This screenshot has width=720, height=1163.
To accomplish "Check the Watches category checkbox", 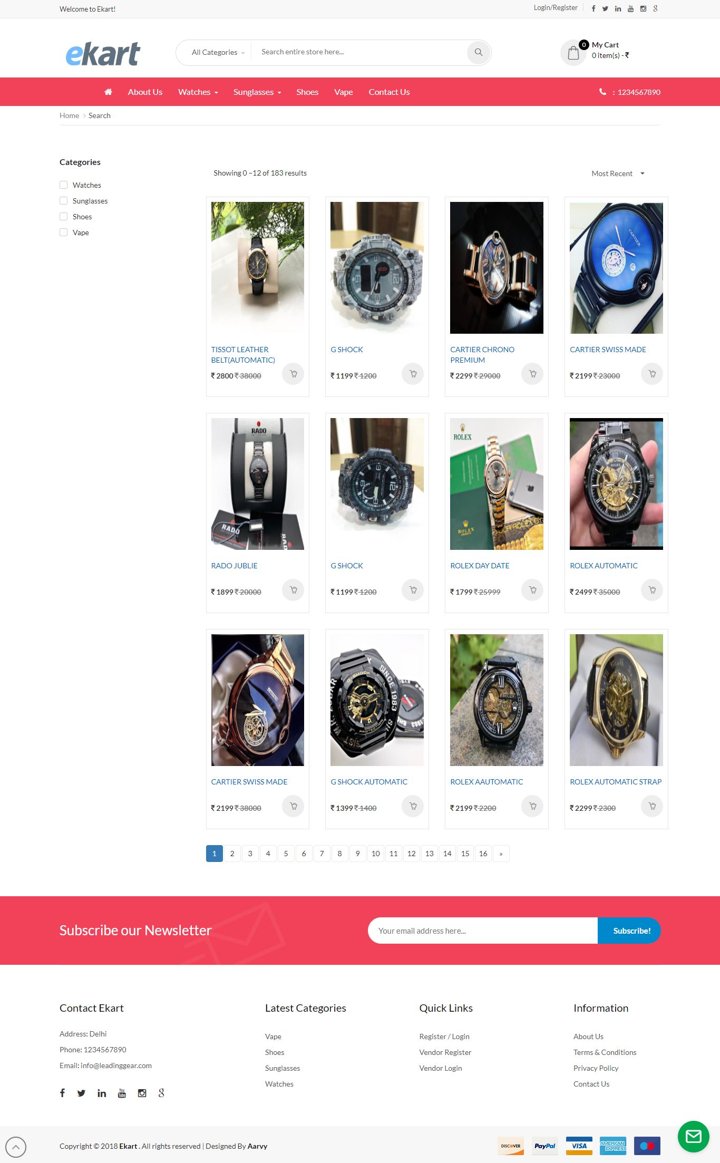I will click(x=64, y=185).
